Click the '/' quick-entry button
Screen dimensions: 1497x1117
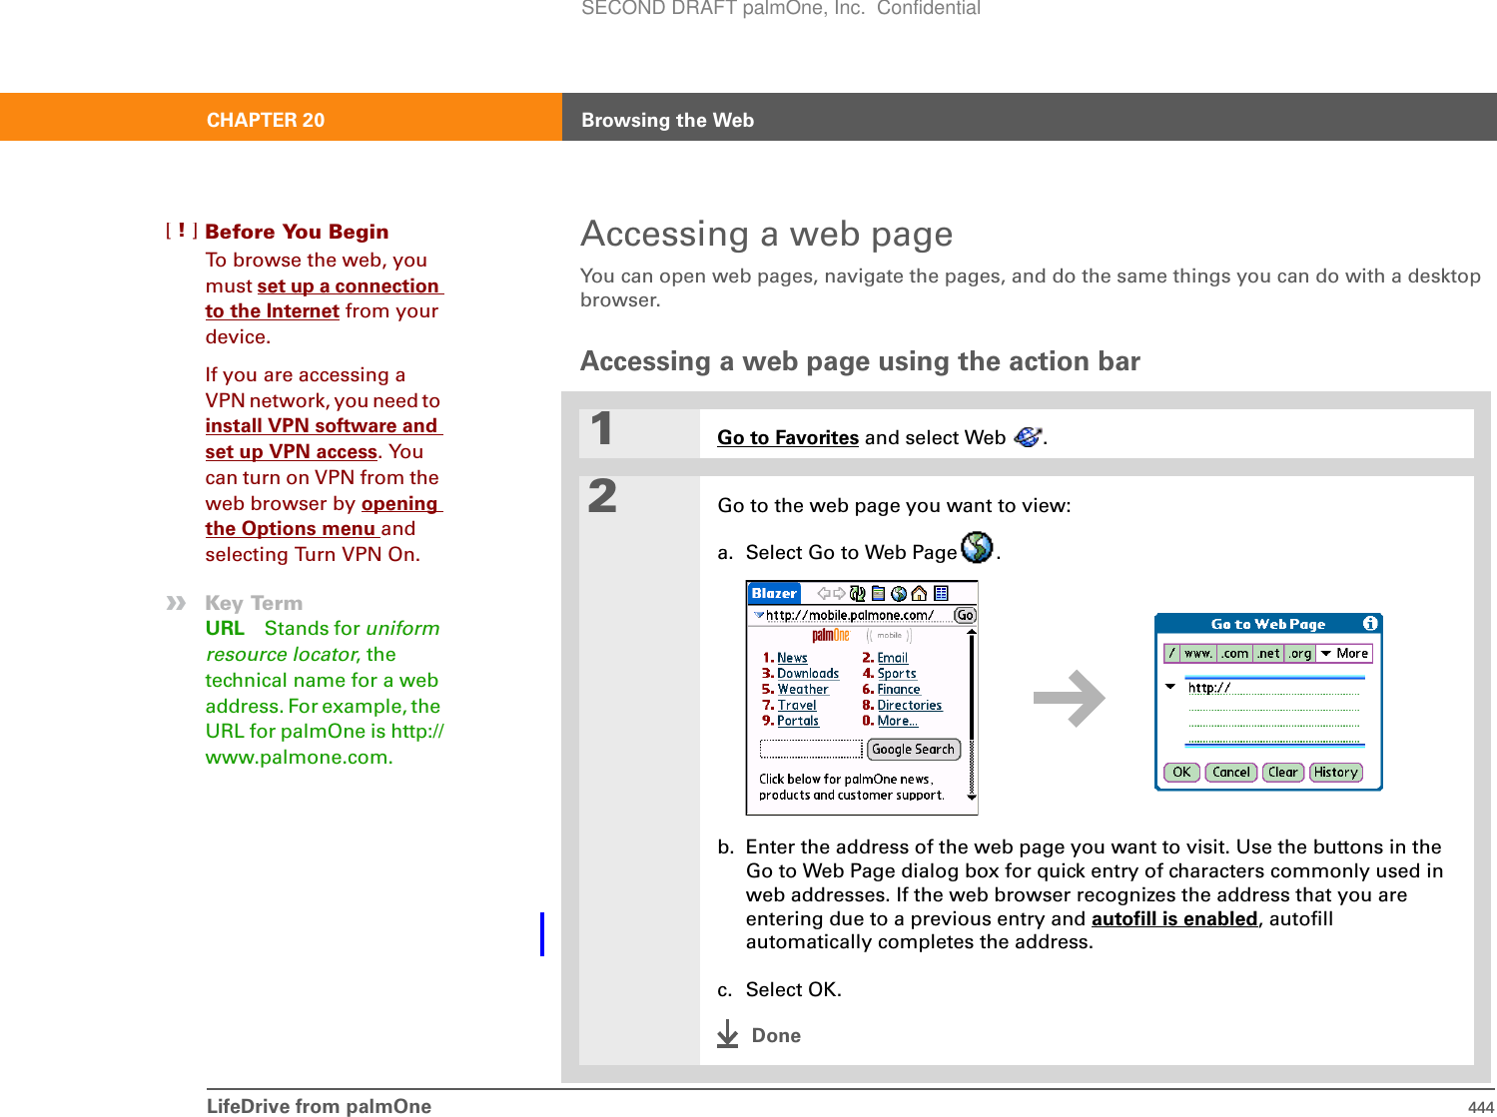[1172, 653]
